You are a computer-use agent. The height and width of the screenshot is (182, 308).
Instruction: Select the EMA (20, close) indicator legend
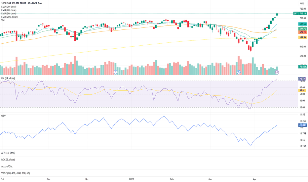tap(9, 10)
